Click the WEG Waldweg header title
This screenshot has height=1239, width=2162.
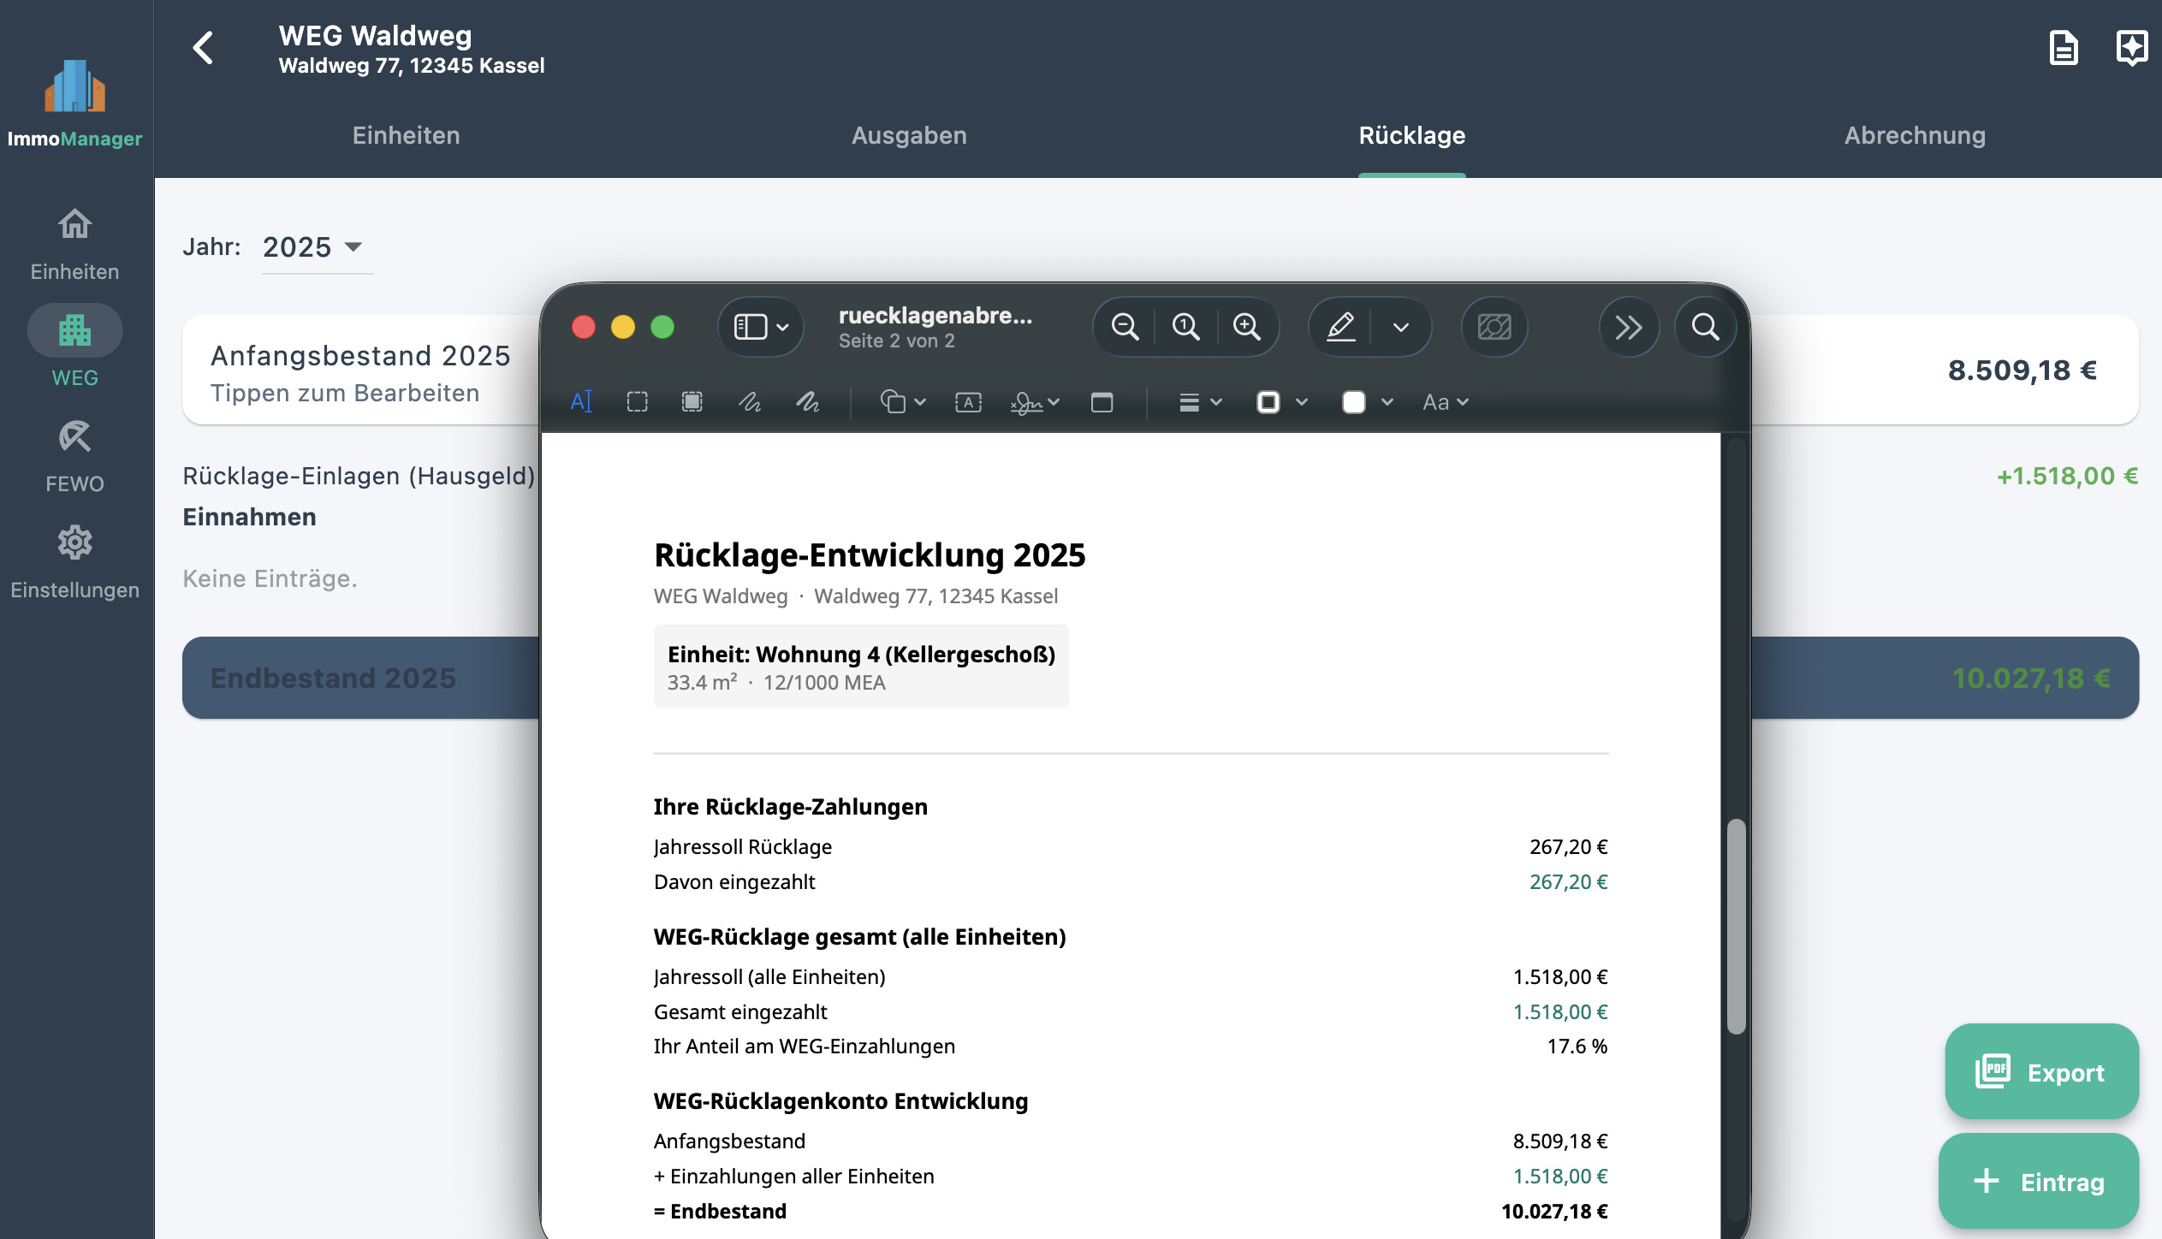point(375,36)
